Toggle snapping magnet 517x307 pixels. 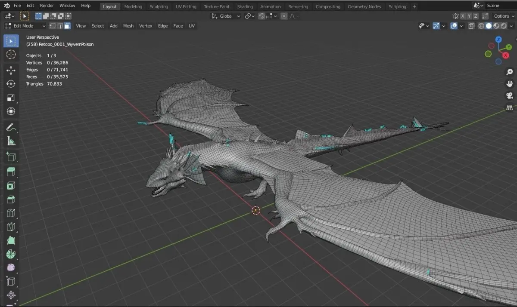[x=262, y=16]
